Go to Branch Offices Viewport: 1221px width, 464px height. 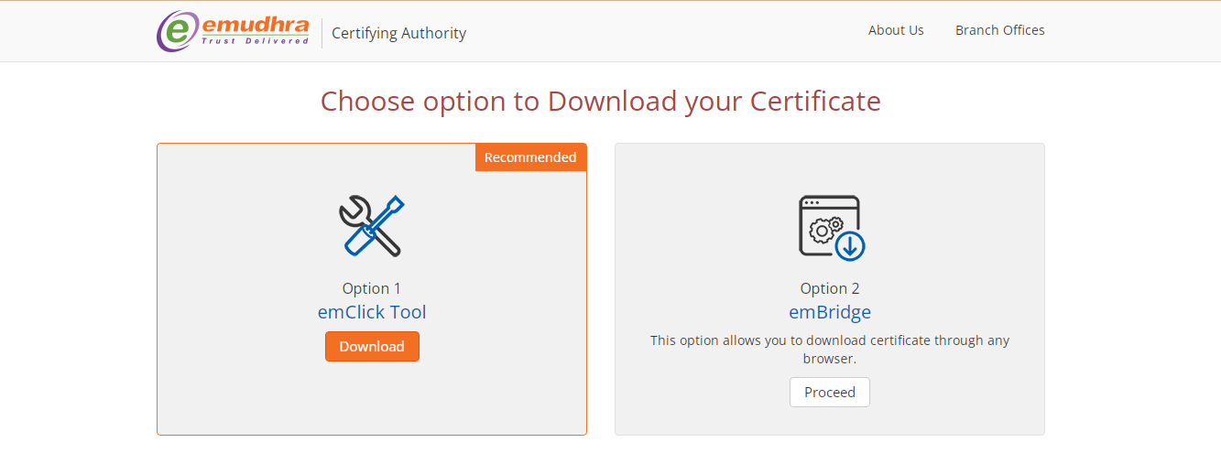coord(999,30)
